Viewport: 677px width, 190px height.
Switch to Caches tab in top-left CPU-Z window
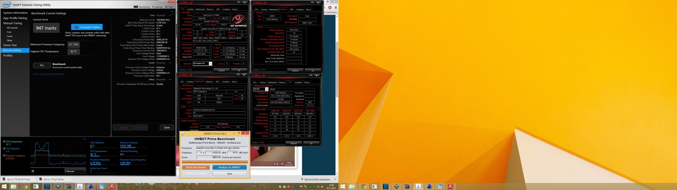(x=190, y=9)
